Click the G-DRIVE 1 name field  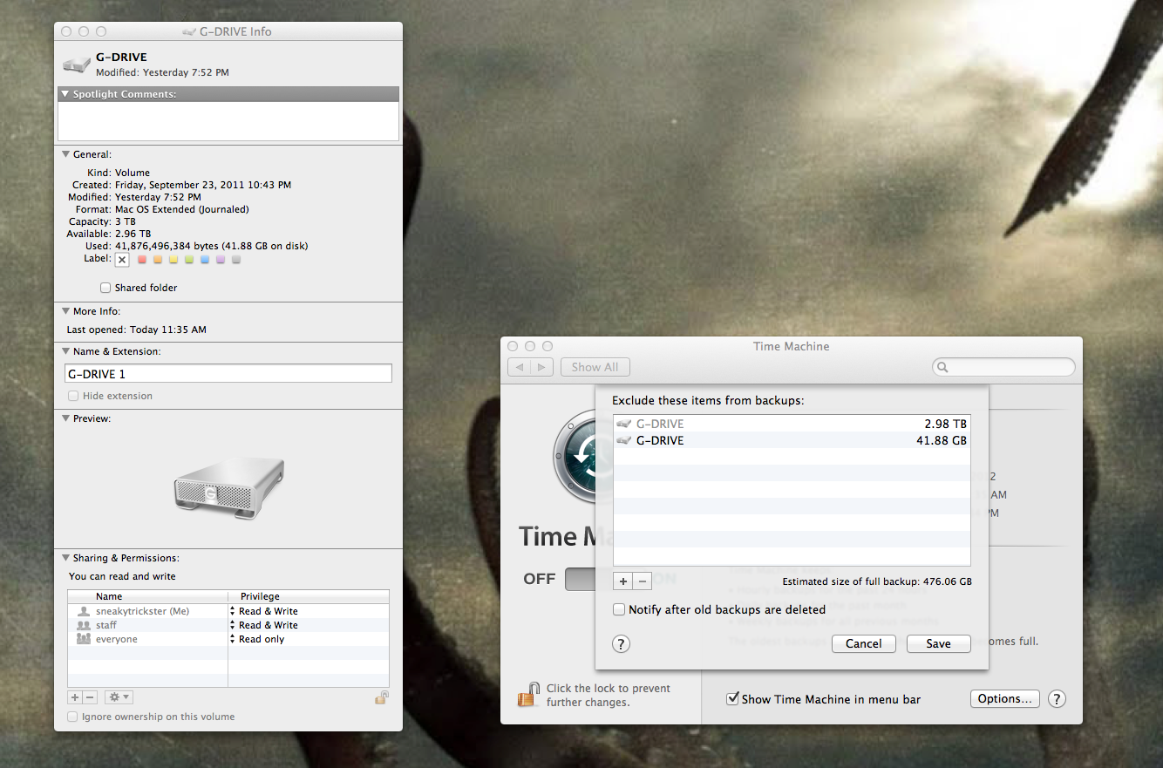click(x=228, y=373)
